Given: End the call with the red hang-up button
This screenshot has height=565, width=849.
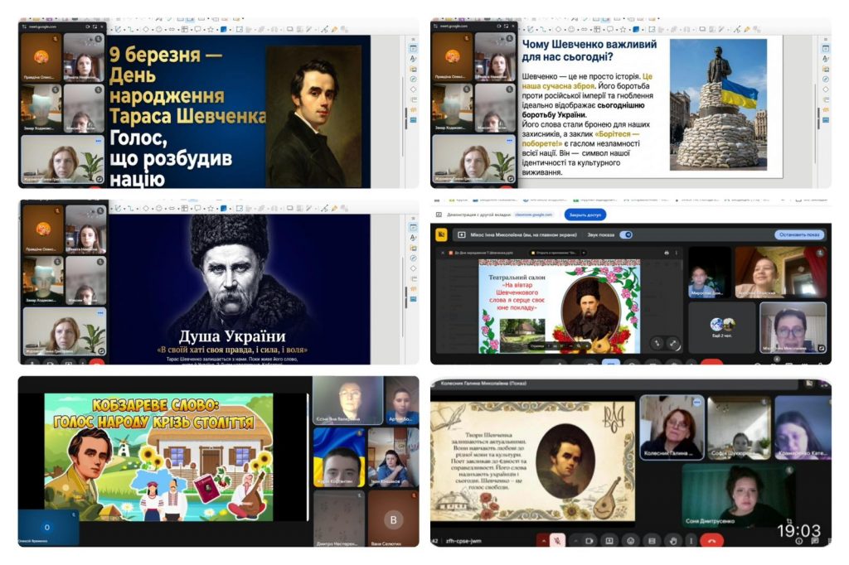Looking at the screenshot, I should click(711, 540).
